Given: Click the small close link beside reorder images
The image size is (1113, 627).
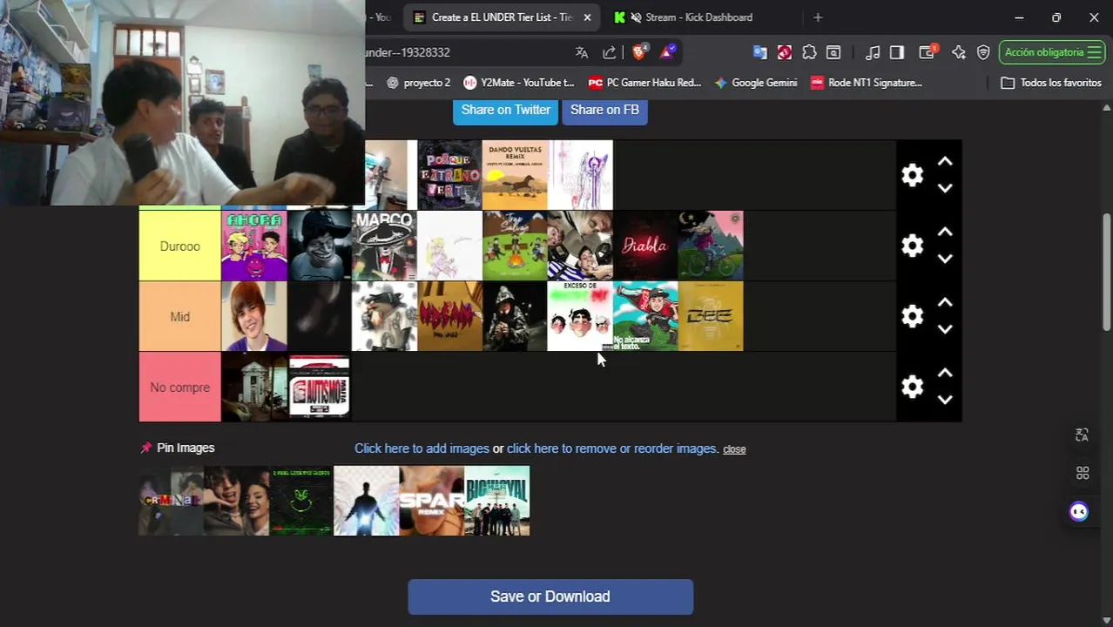Looking at the screenshot, I should [734, 449].
